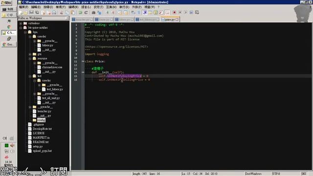Image resolution: width=313 pixels, height=176 pixels.
Task: Click the Copy toolbar icon
Action: tap(67, 13)
